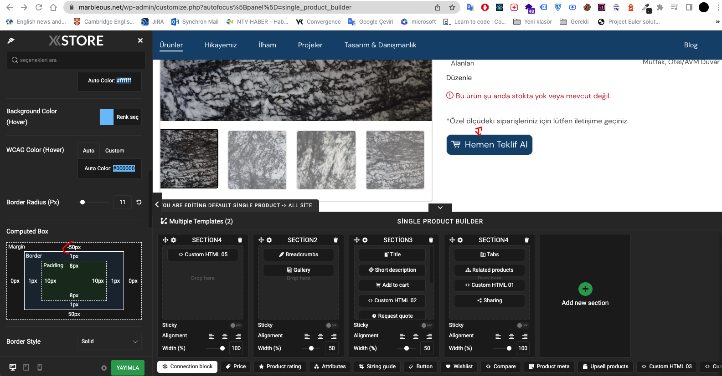This screenshot has height=376, width=722.
Task: Reload the browser page
Action: point(39,7)
